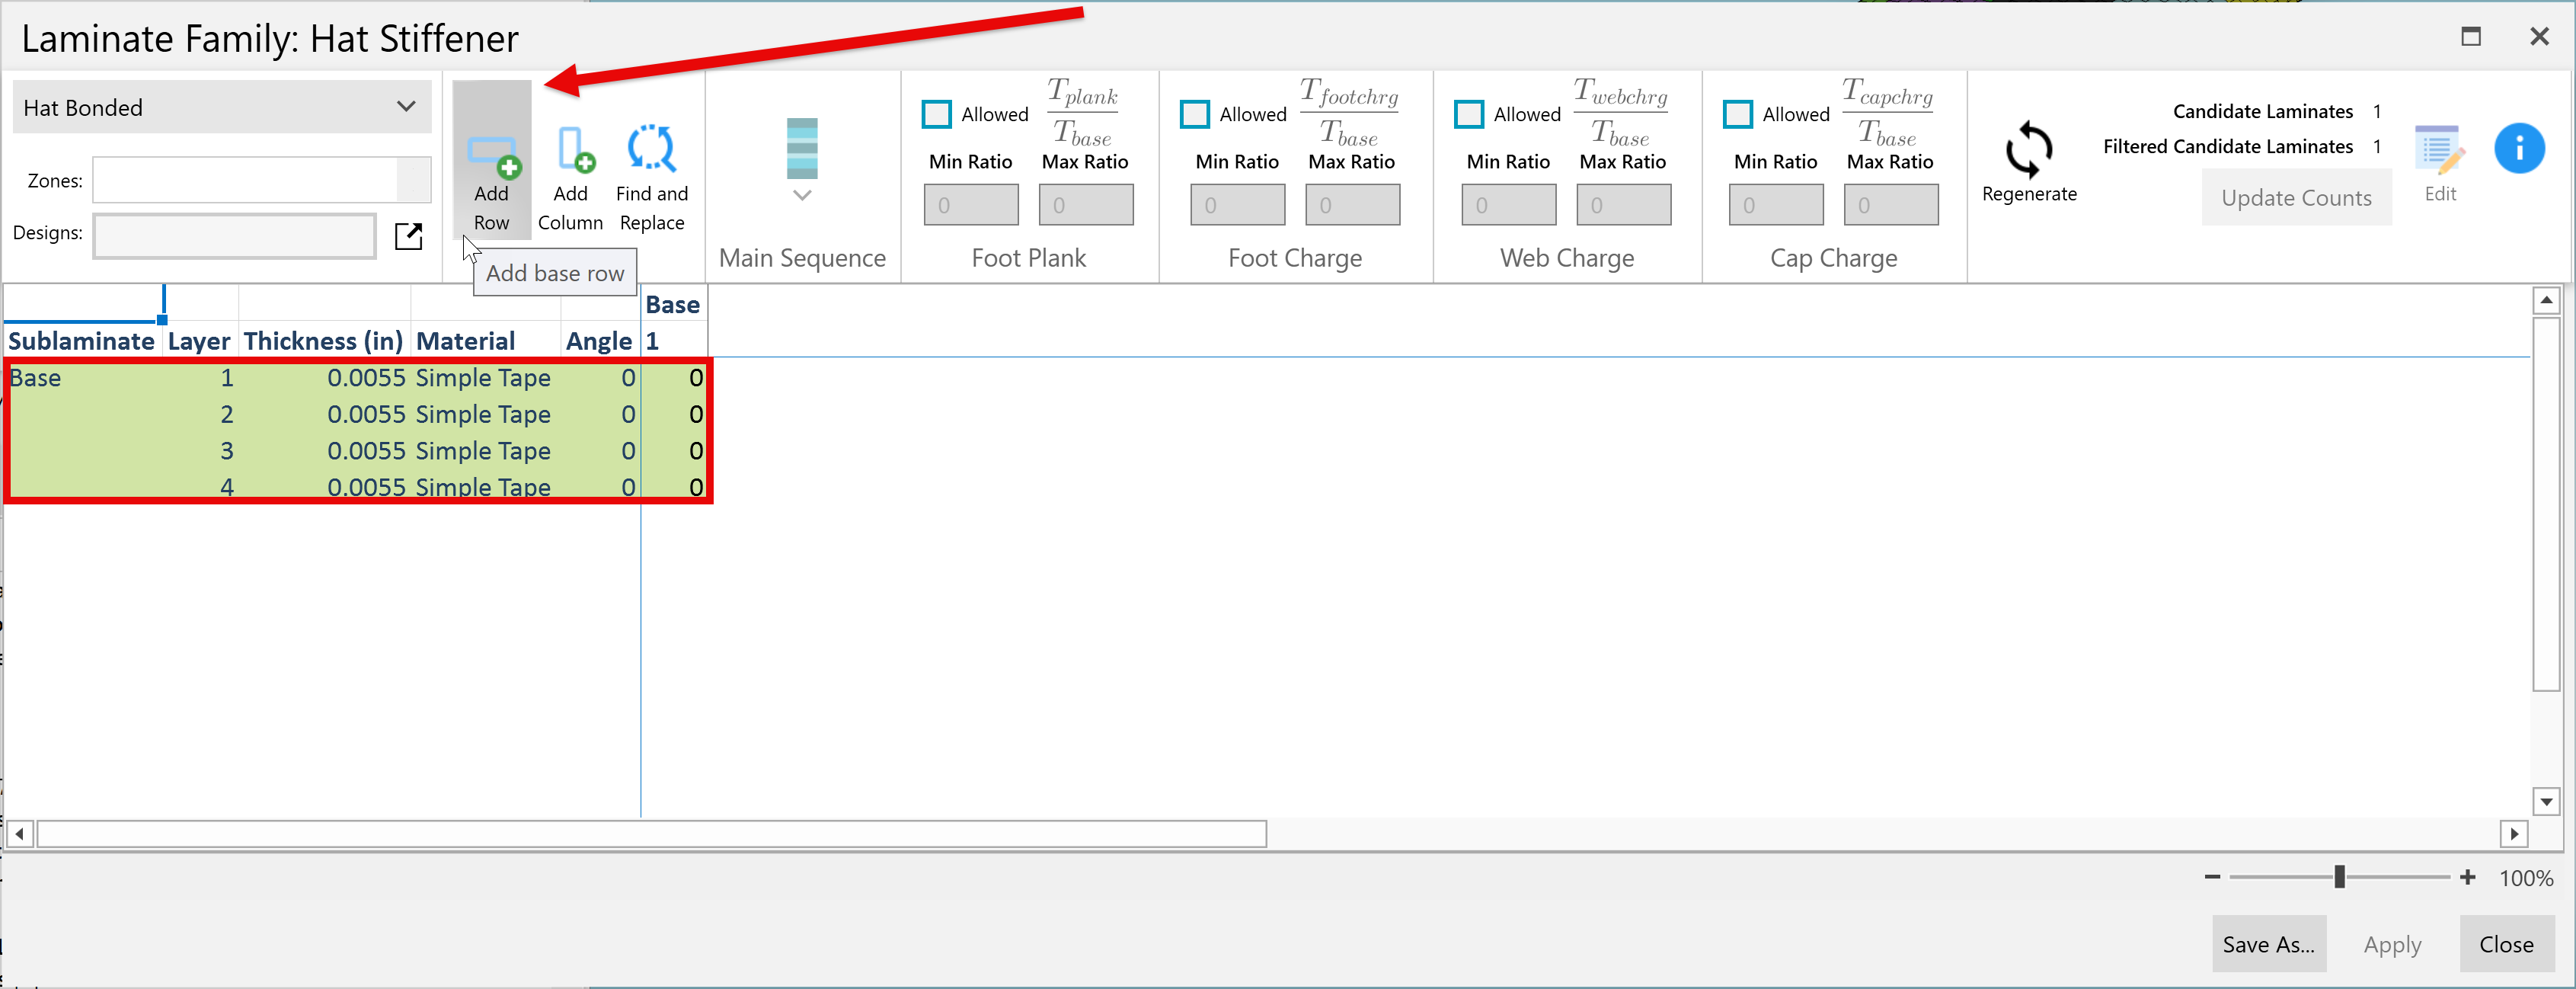Click the Regenerate icon

point(2029,150)
